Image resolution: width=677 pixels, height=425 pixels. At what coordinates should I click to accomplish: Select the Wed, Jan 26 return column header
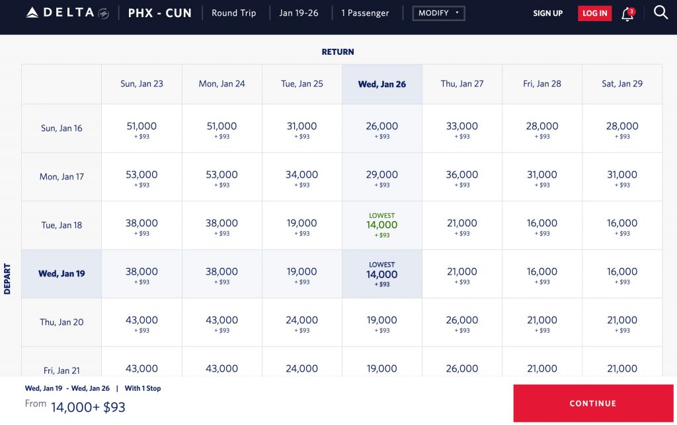(381, 84)
